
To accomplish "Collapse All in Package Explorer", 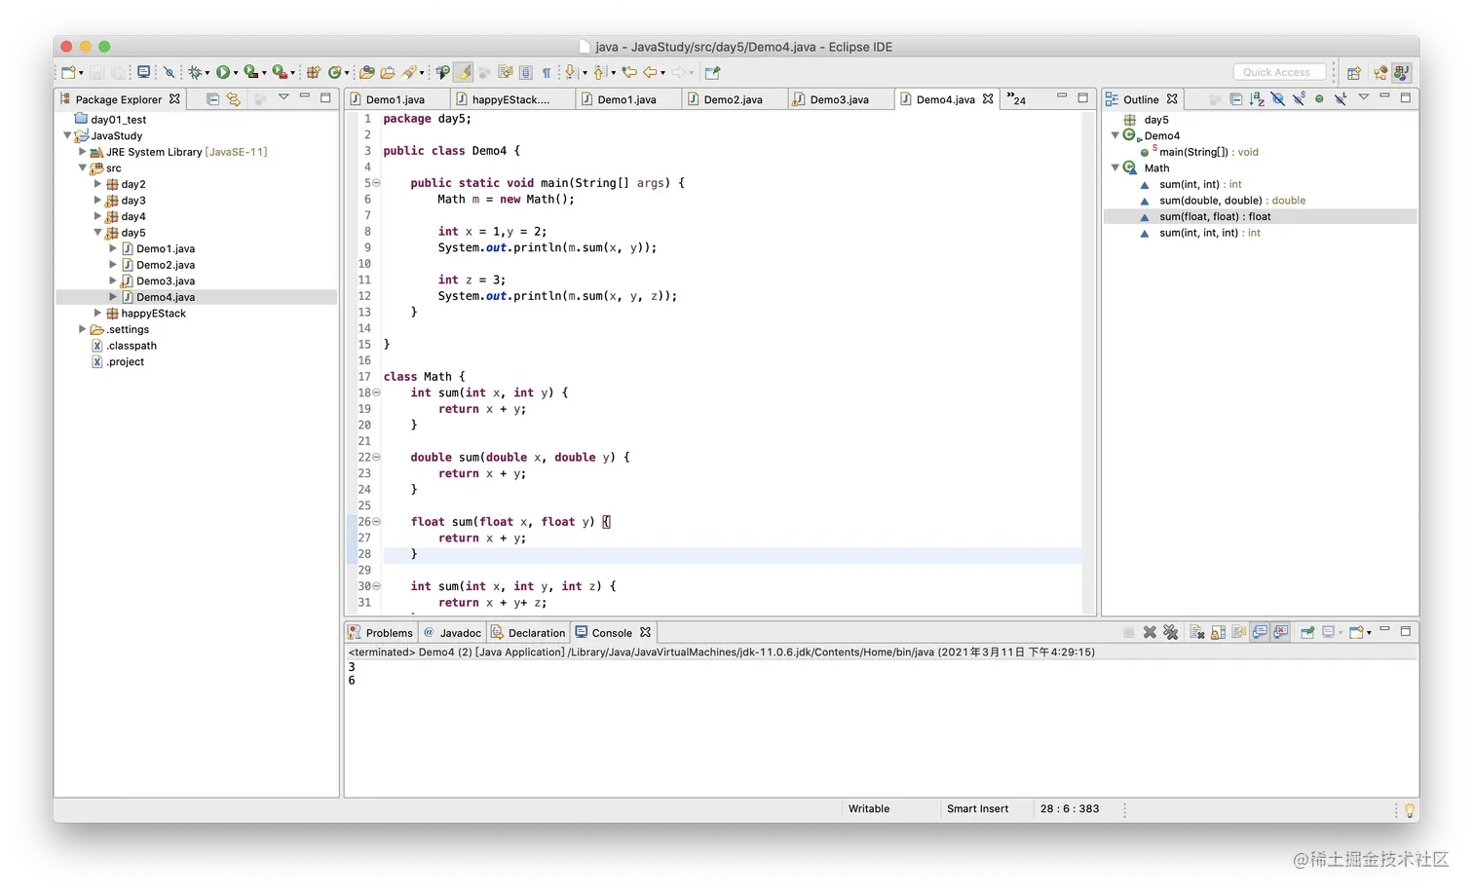I will (212, 98).
